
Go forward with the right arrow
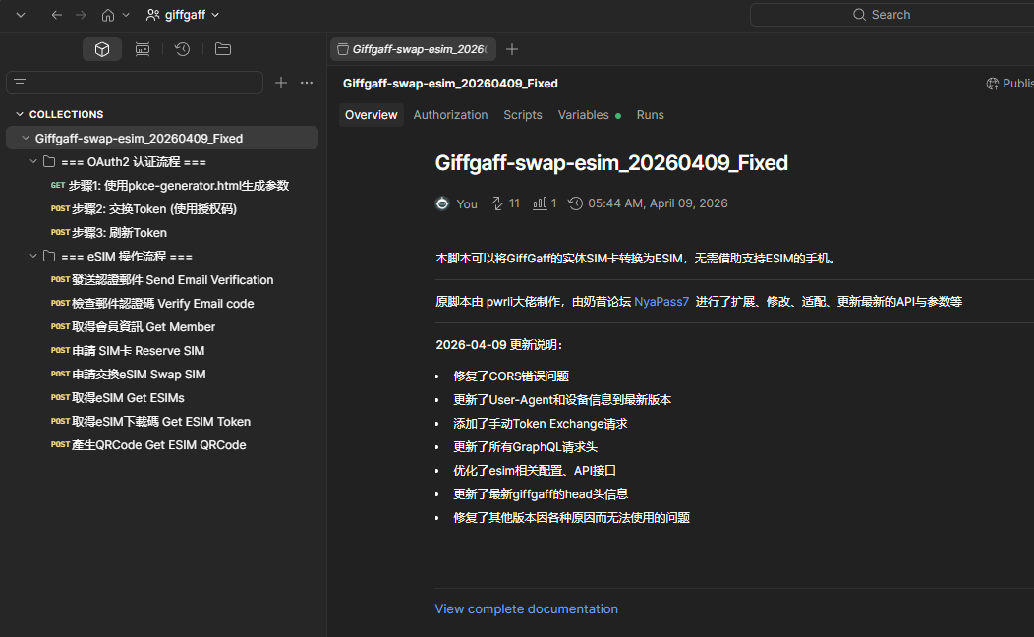pyautogui.click(x=81, y=15)
